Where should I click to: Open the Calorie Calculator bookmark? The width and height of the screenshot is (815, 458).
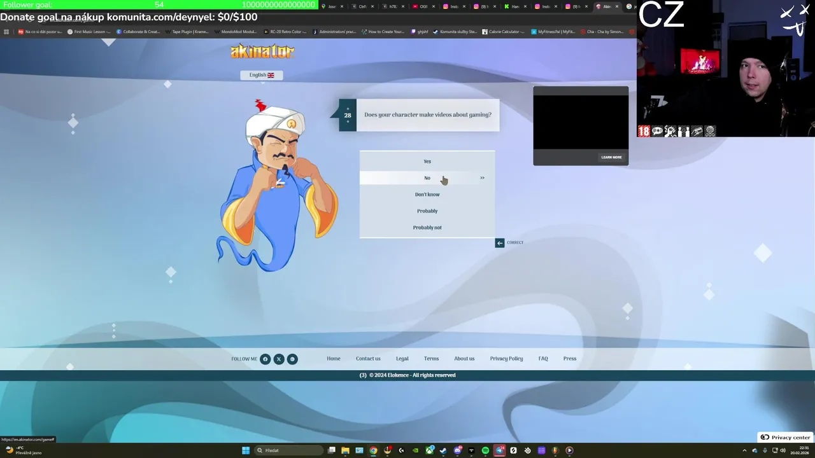click(504, 31)
